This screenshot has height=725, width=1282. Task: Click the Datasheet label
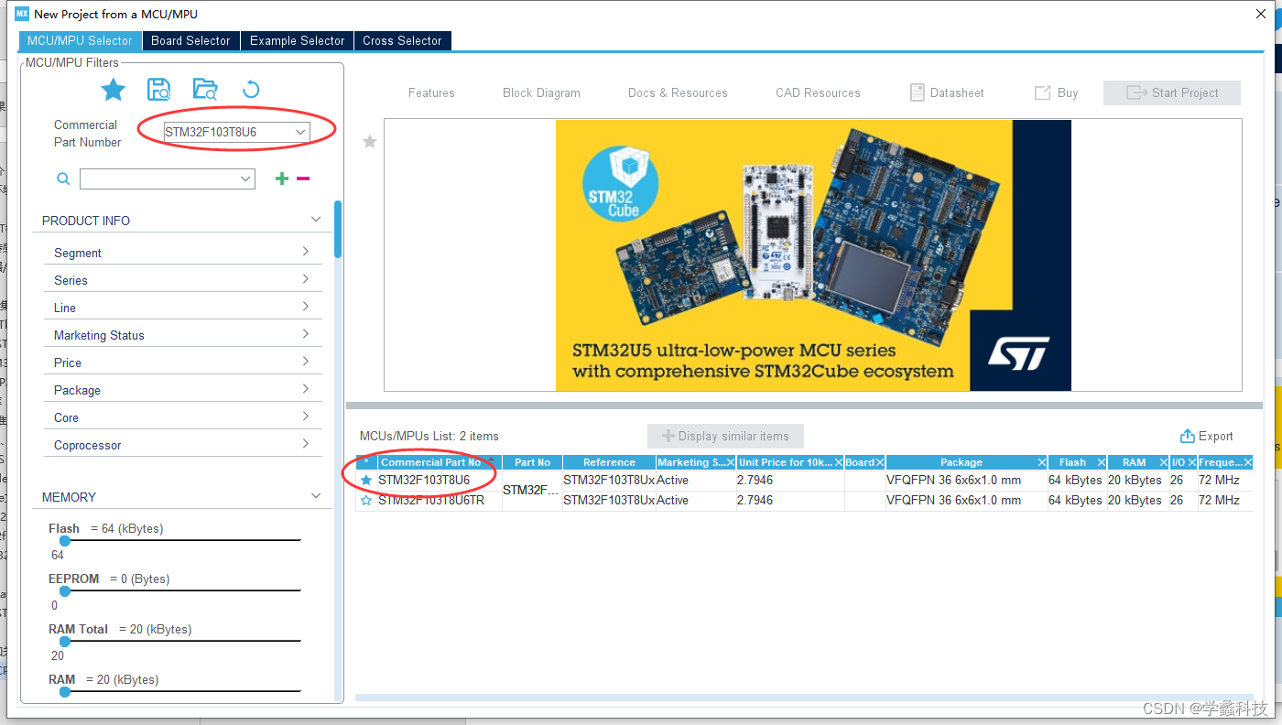click(x=957, y=92)
